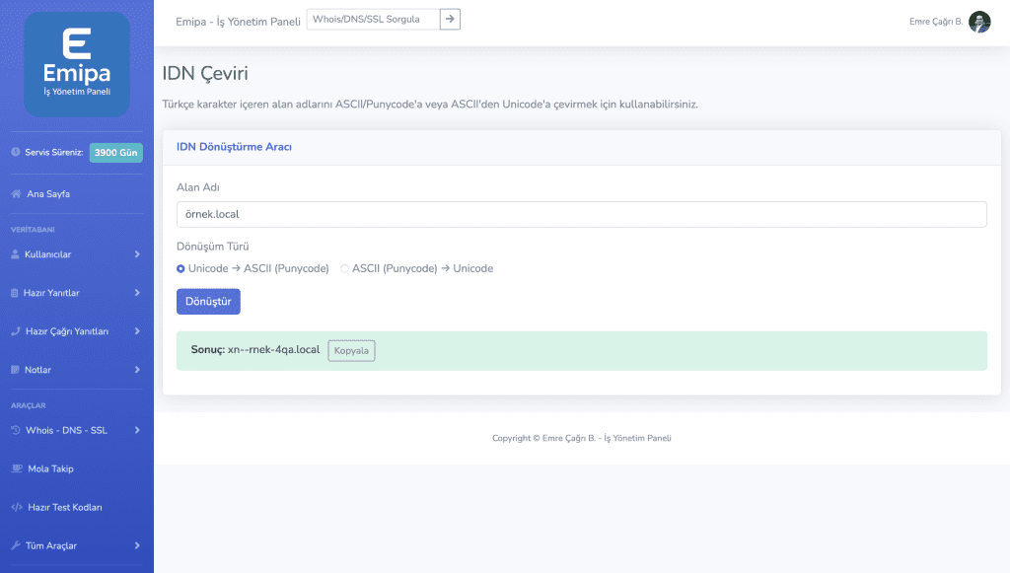
Task: Expand the Hazır Yanıtlar submenu chevron
Action: tap(137, 293)
